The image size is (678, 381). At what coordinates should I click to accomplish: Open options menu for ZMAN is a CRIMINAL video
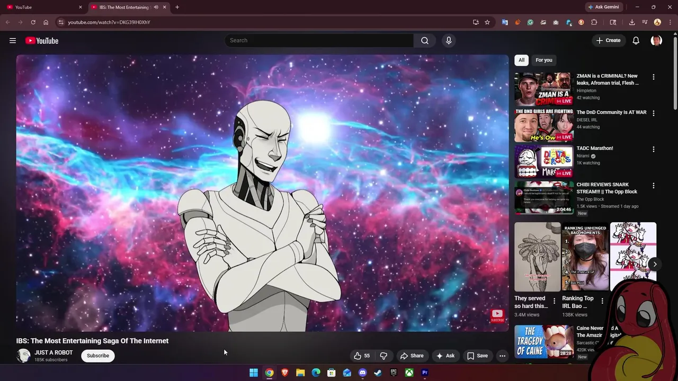tap(653, 77)
